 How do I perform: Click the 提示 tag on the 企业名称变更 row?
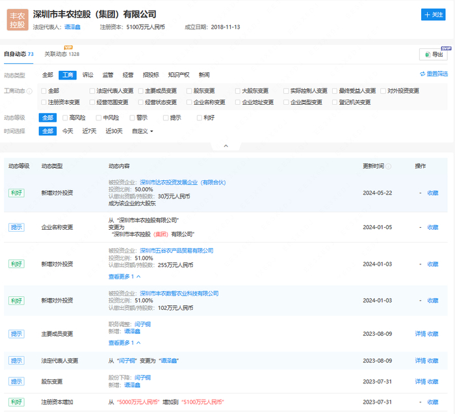16,227
